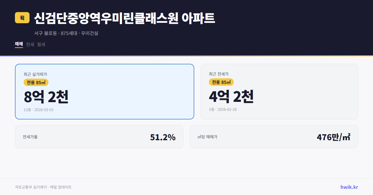Switch to the 전세 tab

pyautogui.click(x=29, y=44)
